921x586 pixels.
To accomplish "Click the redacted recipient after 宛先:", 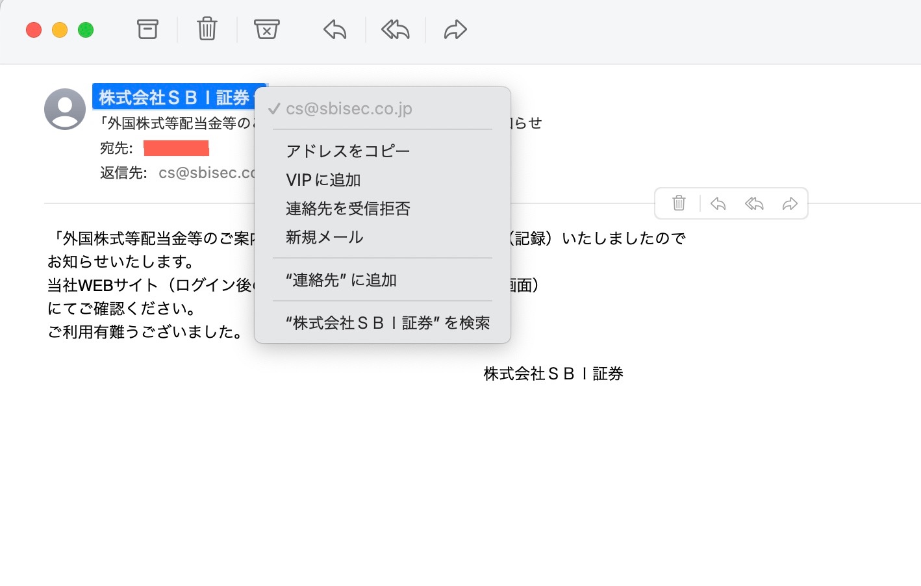I will pos(176,148).
